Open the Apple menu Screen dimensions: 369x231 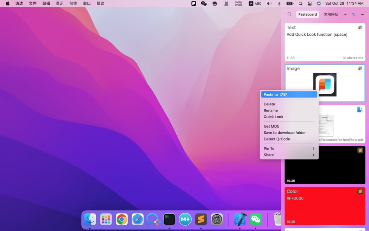7,3
